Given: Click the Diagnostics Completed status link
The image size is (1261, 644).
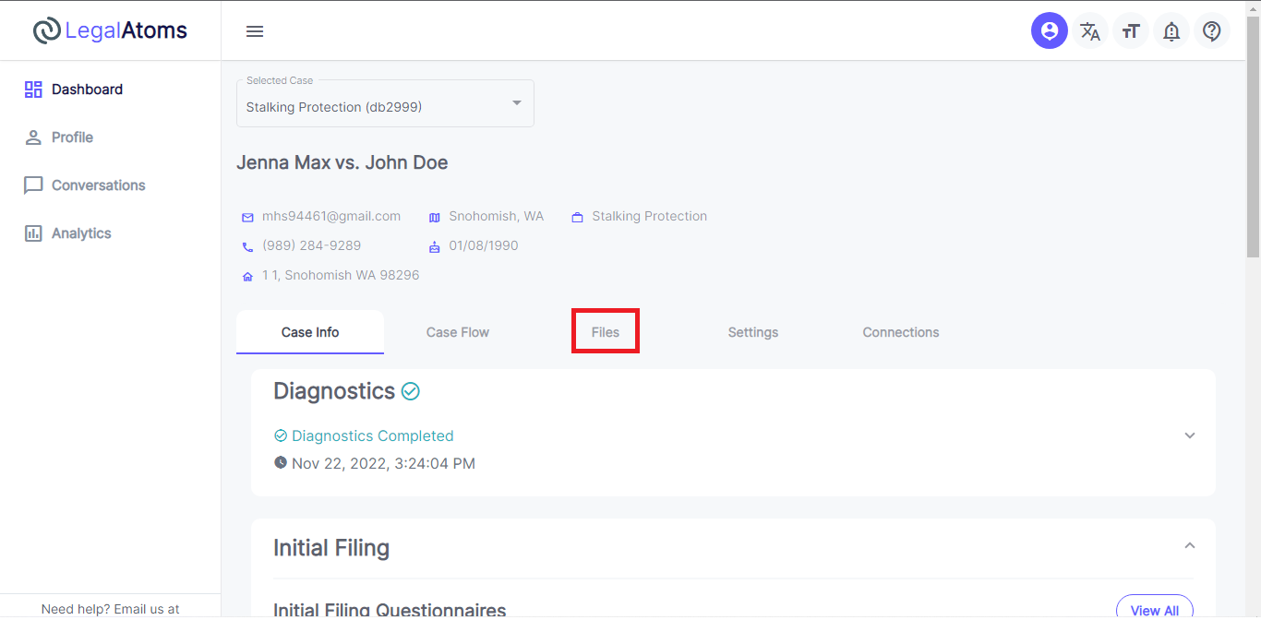Looking at the screenshot, I should 373,435.
